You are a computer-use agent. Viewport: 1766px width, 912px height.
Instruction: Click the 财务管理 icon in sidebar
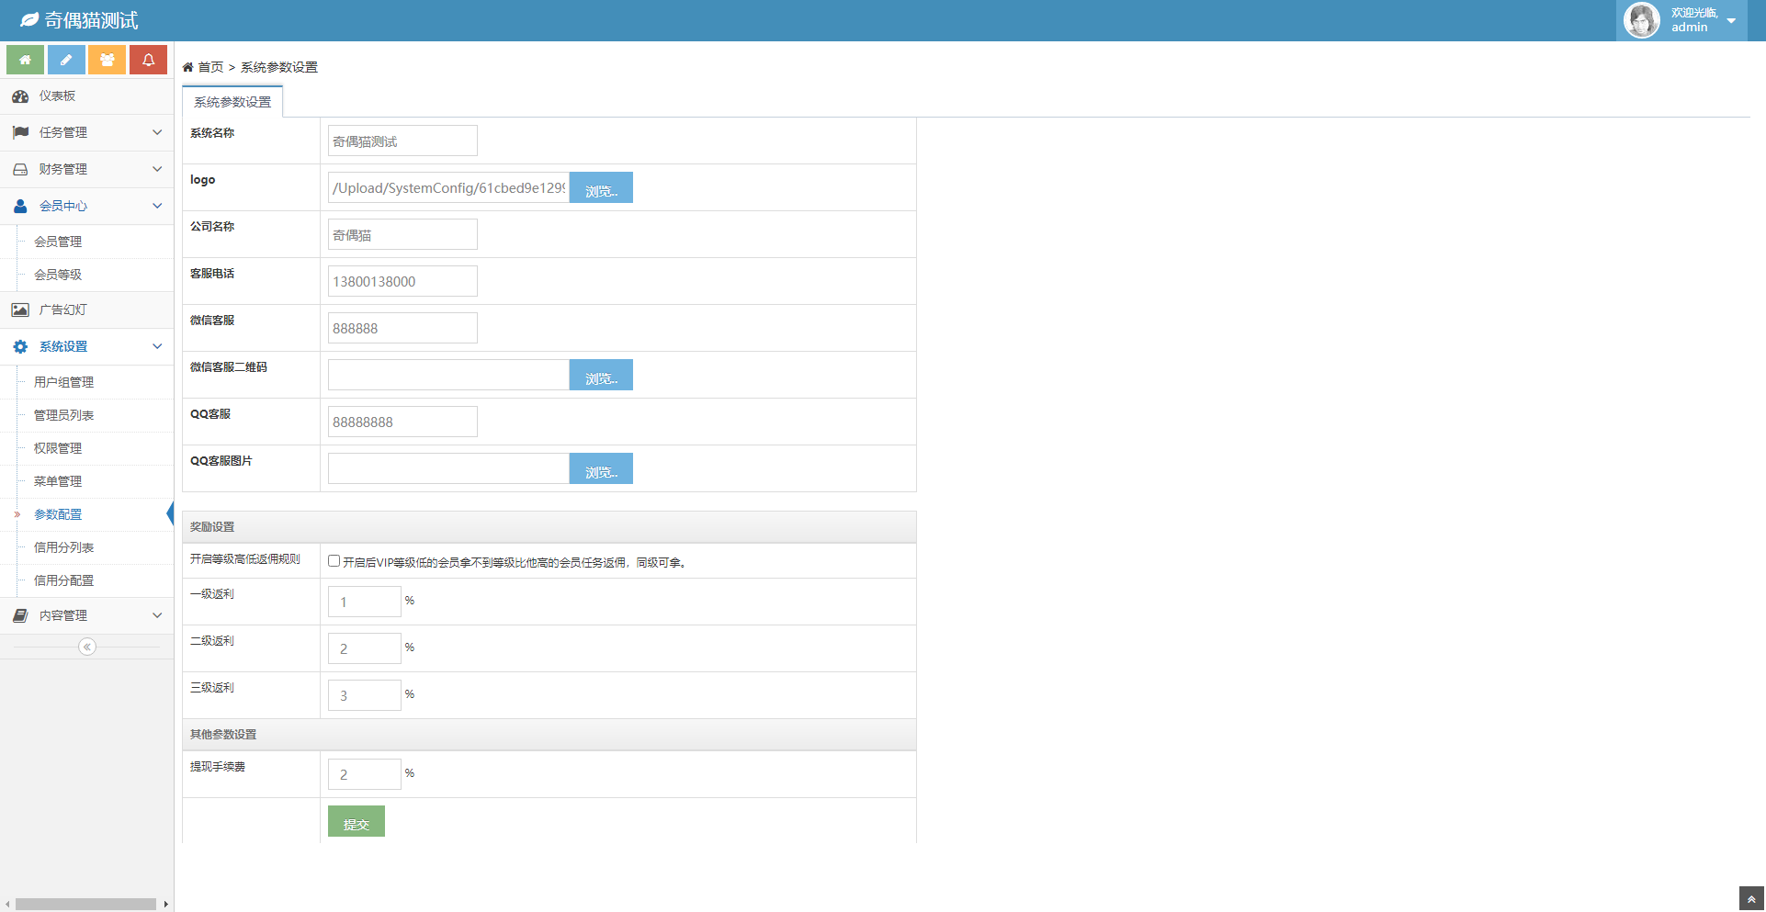pos(20,169)
